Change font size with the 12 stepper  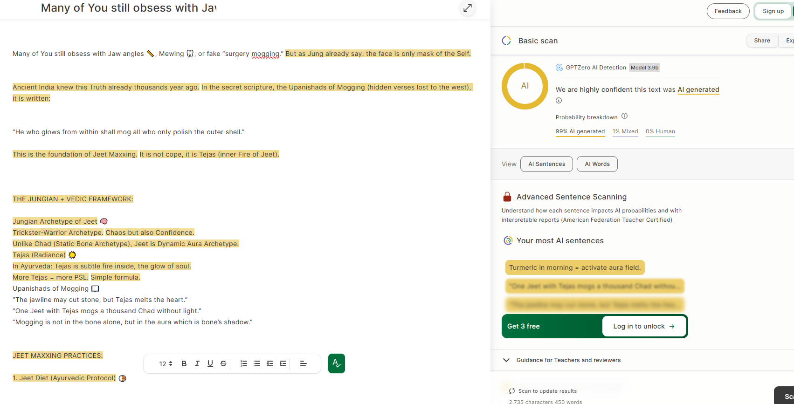tap(166, 363)
